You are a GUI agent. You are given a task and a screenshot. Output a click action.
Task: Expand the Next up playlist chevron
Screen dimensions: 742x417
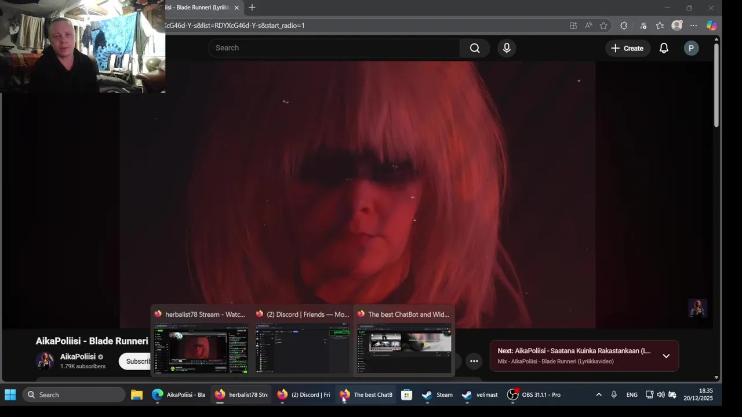[x=666, y=356]
